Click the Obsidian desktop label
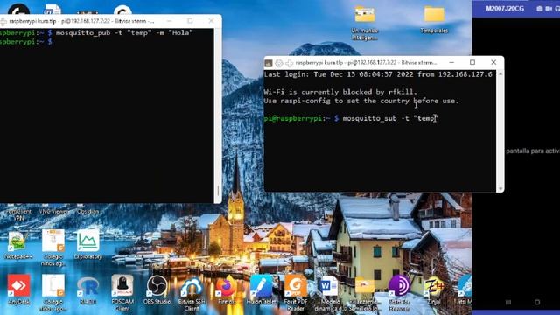This screenshot has height=315, width=560. click(87, 212)
